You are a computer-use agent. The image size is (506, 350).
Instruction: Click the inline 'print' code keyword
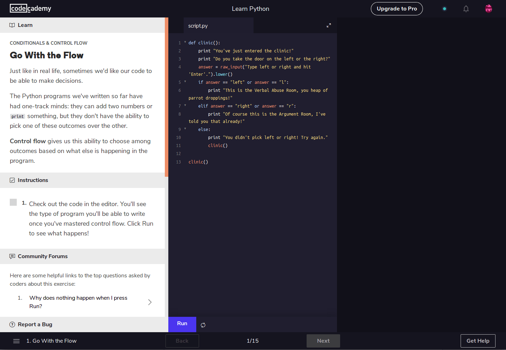click(17, 116)
